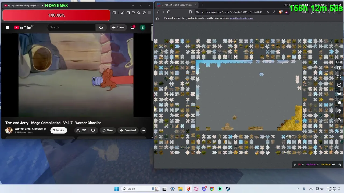The image size is (344, 193).
Task: Arrange puzzle pieces with grid icon
Action: [339, 102]
